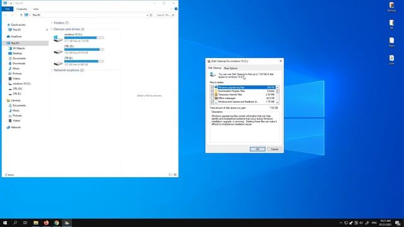Image resolution: width=404 pixels, height=227 pixels.
Task: Select Network in the navigation pane
Action: tap(15, 127)
